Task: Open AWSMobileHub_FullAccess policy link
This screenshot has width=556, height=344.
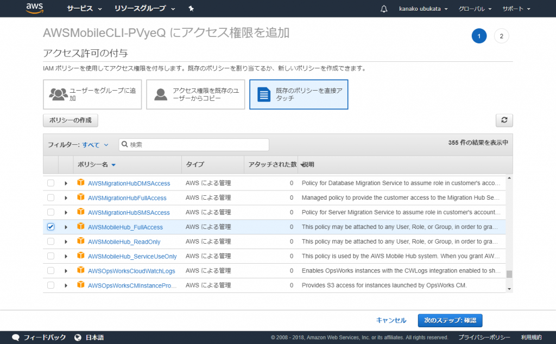Action: (125, 227)
